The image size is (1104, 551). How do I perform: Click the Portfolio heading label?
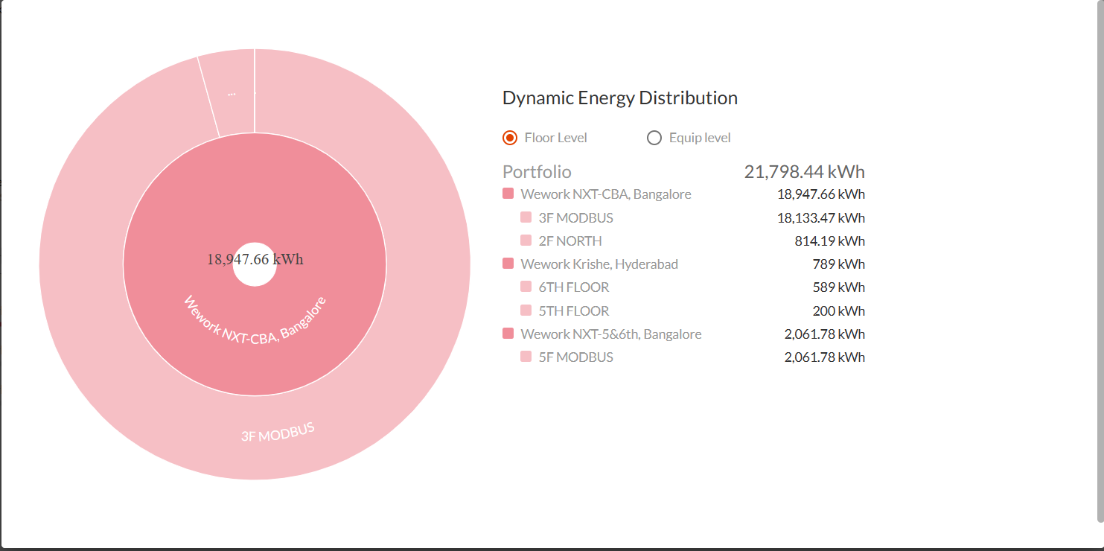(x=537, y=172)
